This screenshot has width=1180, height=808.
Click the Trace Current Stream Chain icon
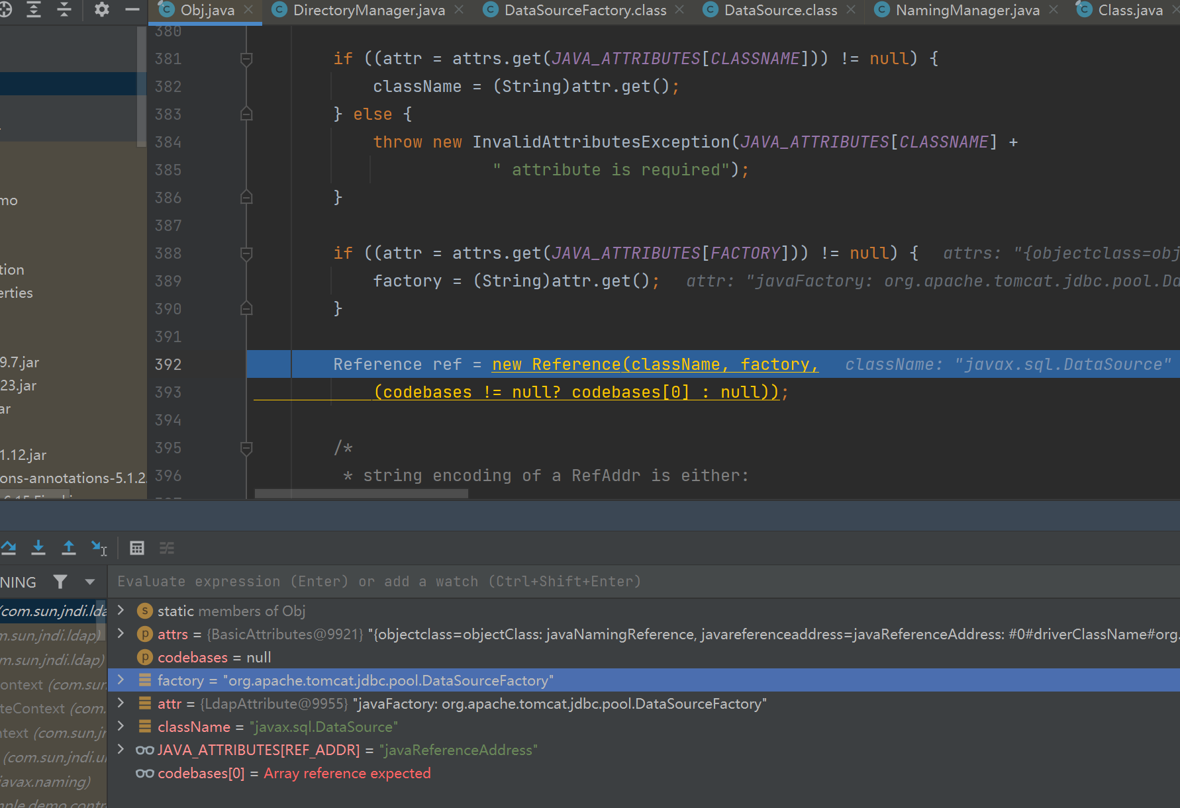[x=167, y=548]
